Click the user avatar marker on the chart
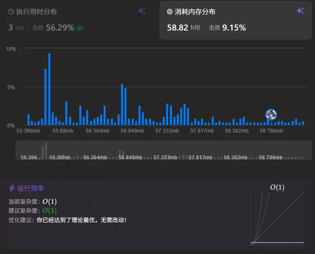315x254 pixels. point(271,115)
